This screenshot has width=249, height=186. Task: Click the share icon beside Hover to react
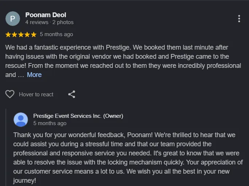coord(72,94)
